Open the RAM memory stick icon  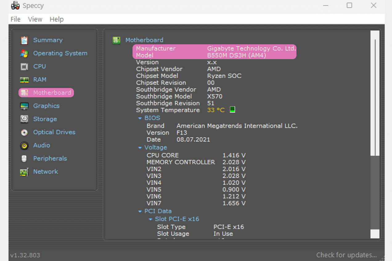coord(24,80)
